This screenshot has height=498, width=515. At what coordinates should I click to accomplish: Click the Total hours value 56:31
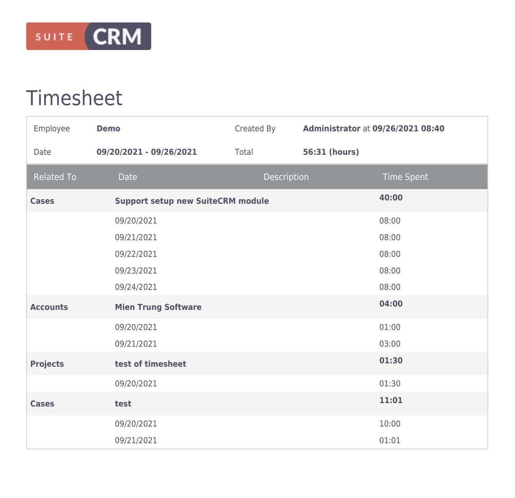tap(331, 152)
